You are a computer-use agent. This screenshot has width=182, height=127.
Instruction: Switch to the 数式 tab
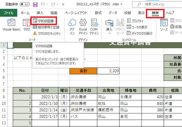(x=98, y=13)
